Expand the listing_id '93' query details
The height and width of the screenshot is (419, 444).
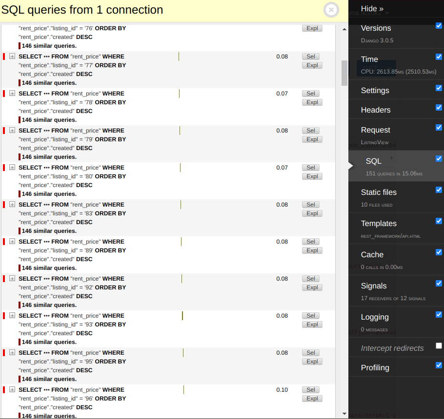coord(12,316)
